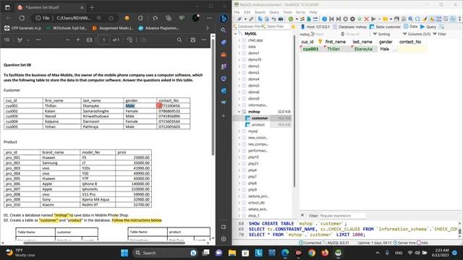The image size is (463, 260).
Task: Expand the dbms1 database node
Action: pyautogui.click(x=239, y=53)
